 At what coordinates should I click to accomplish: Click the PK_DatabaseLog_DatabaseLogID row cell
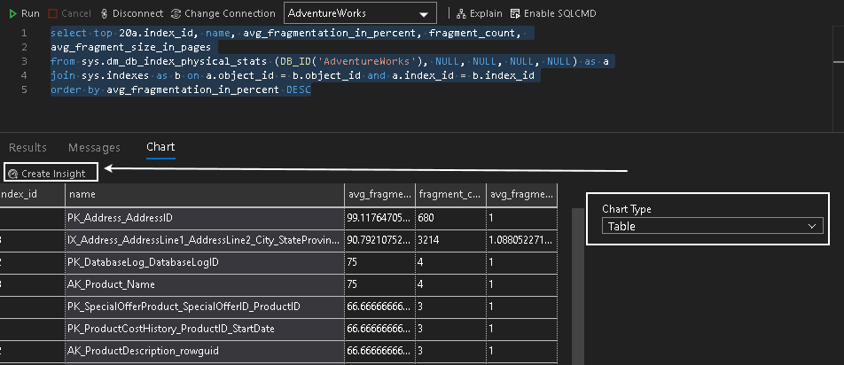[x=204, y=262]
